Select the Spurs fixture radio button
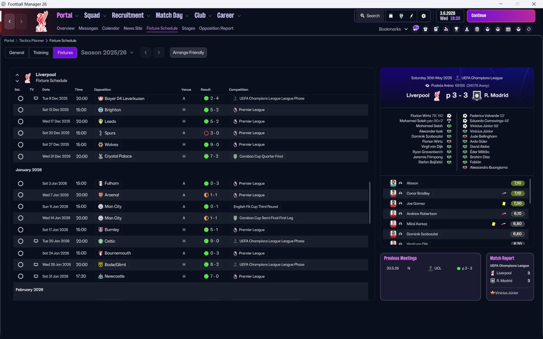The image size is (543, 339). click(20, 133)
